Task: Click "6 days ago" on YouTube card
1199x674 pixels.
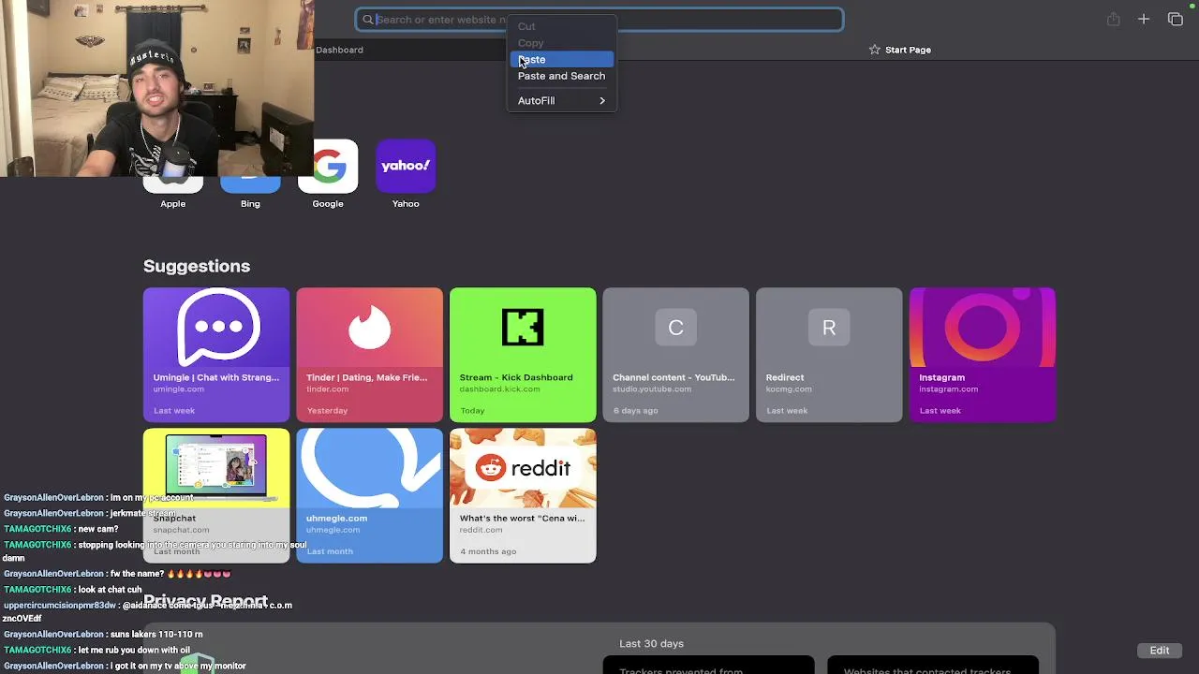Action: point(635,411)
